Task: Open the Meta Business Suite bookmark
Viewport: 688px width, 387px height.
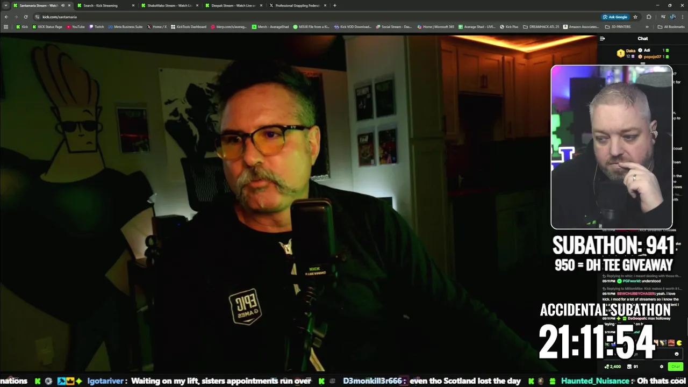Action: 125,26
